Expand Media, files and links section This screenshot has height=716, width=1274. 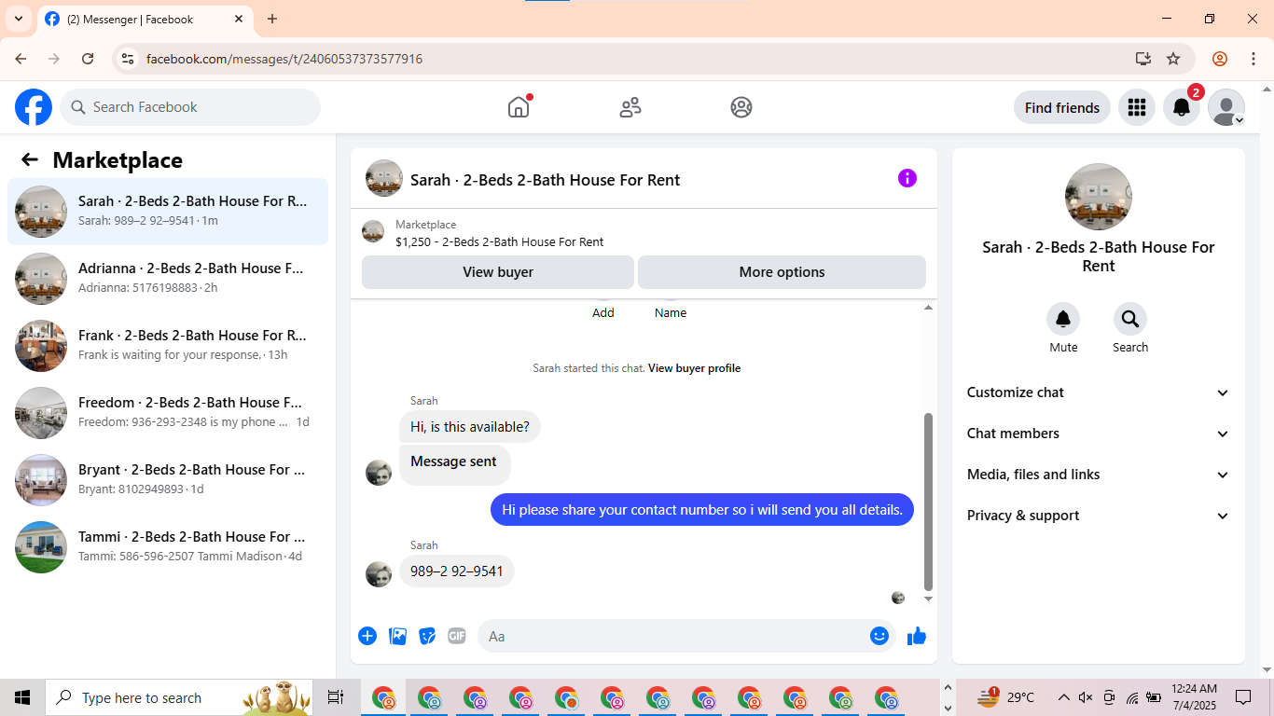pos(1099,475)
